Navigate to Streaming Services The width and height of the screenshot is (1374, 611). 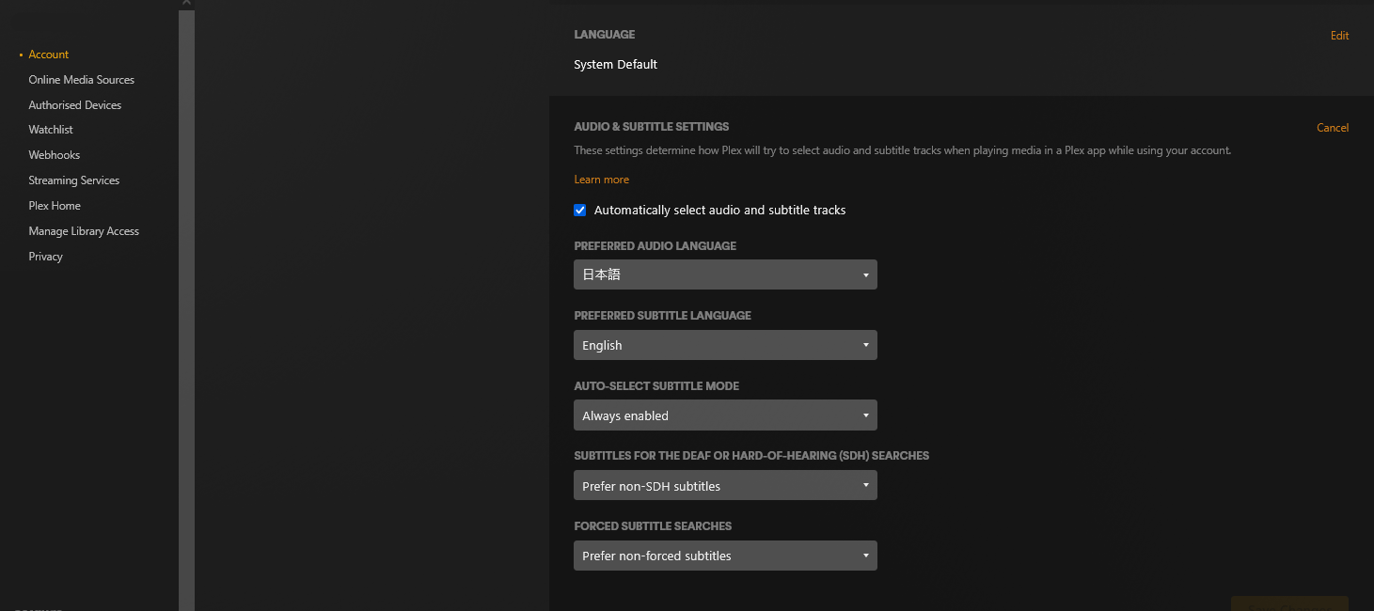73,180
